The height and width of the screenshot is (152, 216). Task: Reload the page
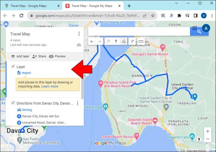coord(21,16)
